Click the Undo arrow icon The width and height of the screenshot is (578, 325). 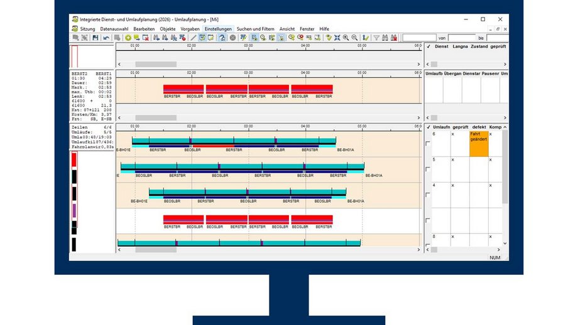106,38
